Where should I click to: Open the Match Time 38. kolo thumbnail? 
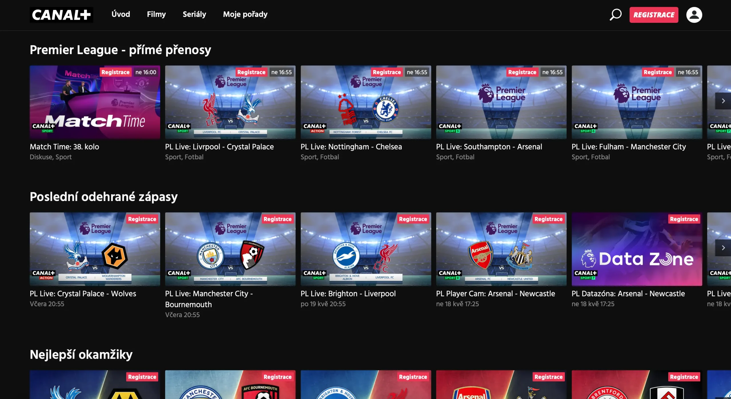(x=95, y=102)
